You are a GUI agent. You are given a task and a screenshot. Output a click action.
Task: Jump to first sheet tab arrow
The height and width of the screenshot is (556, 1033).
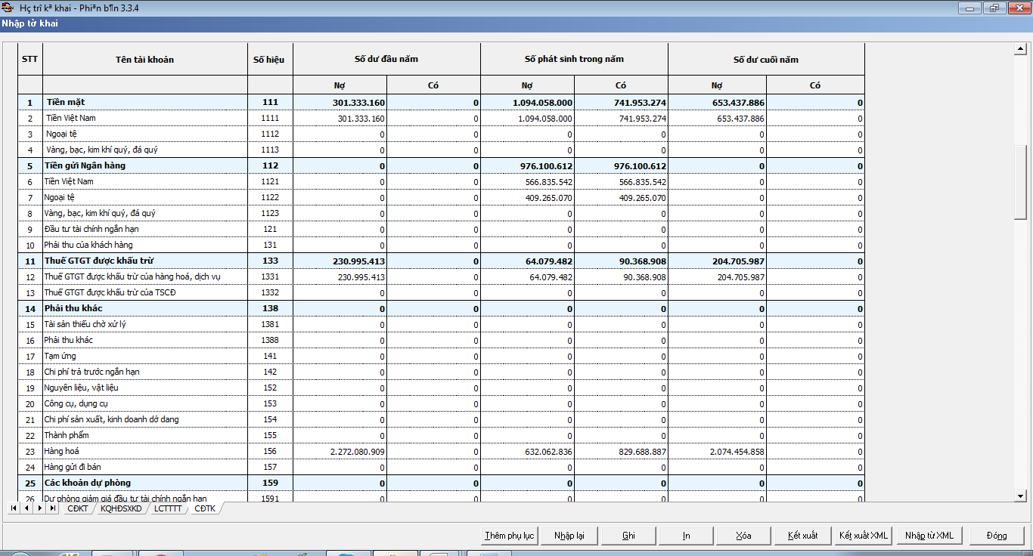pyautogui.click(x=14, y=508)
